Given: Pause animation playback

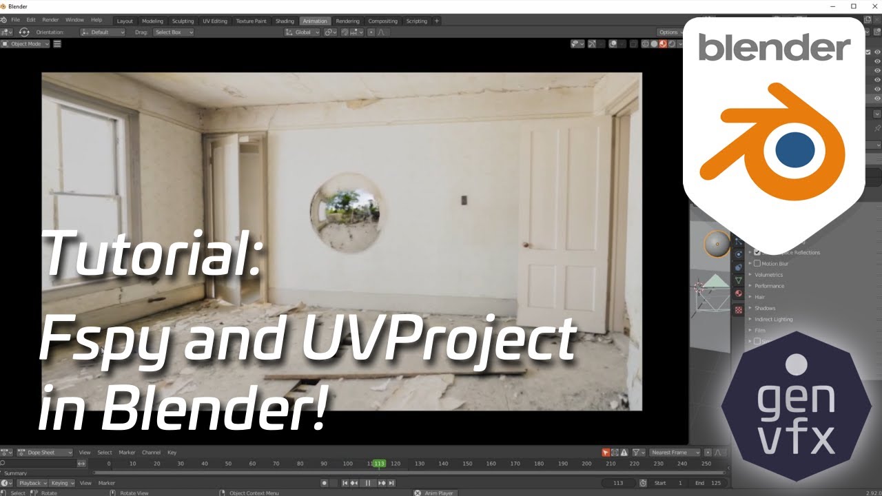Looking at the screenshot, I should (368, 483).
